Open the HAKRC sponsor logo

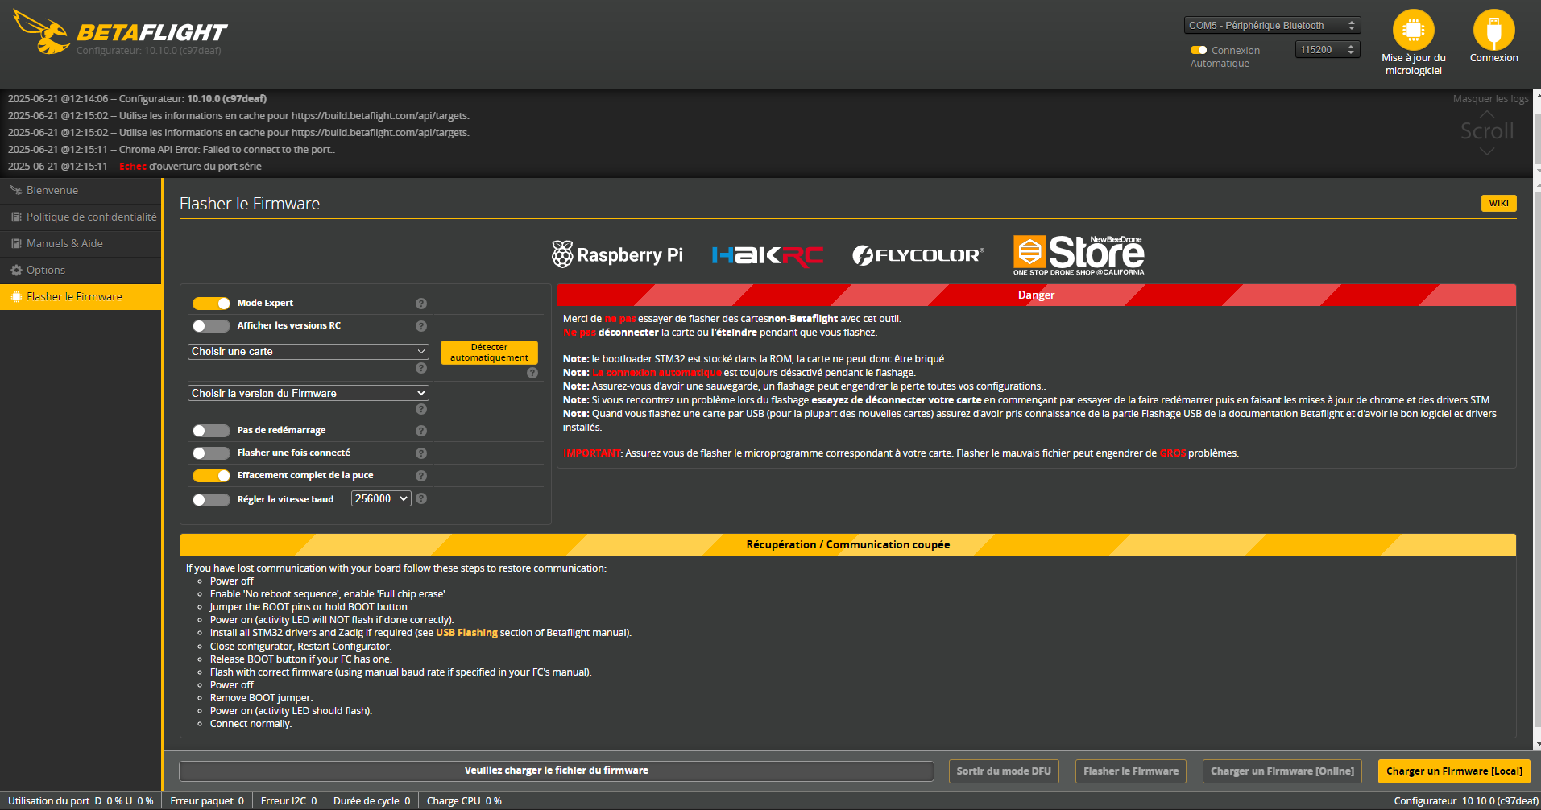point(767,255)
